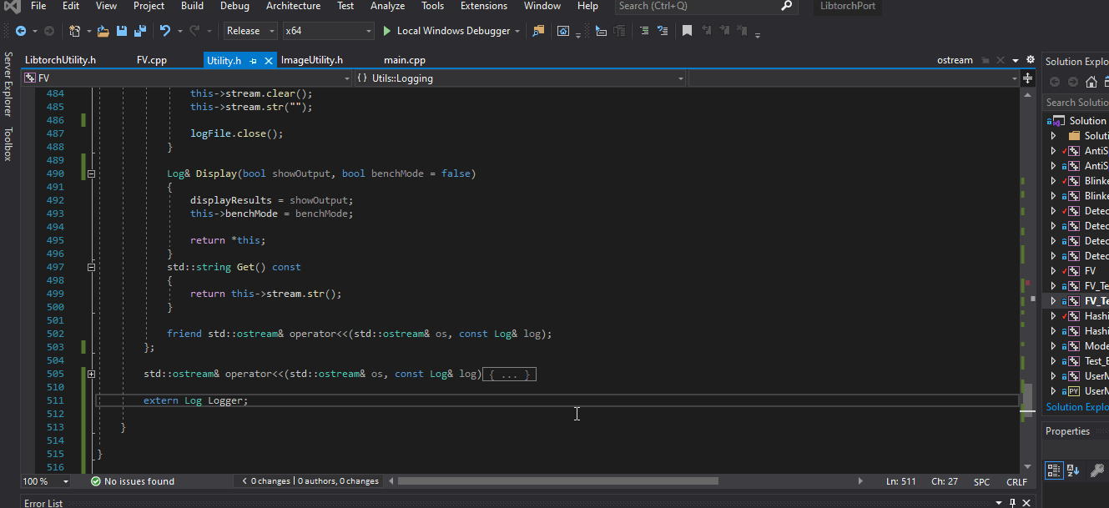Expand the collapsed operator<< function at line 505
Image resolution: width=1109 pixels, height=508 pixels.
point(91,375)
